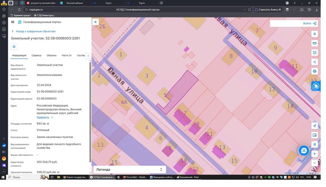Go back via Назад к найденным объектам
The image size is (326, 187).
(x=33, y=31)
